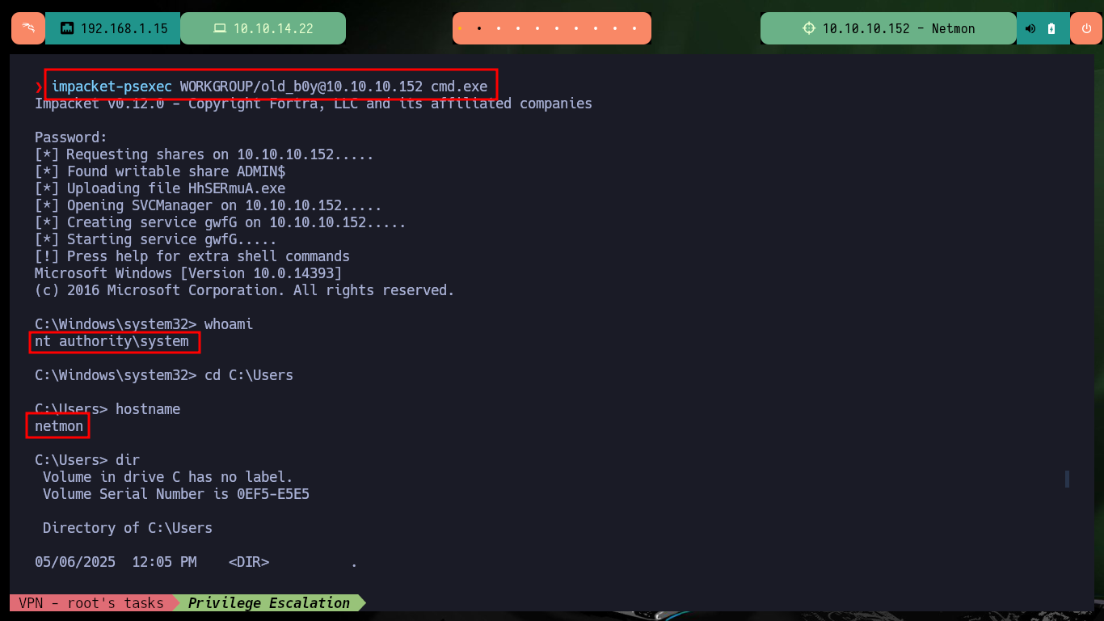Screen dimensions: 1104x621
Task: Click the hostname command line
Action: pos(107,409)
